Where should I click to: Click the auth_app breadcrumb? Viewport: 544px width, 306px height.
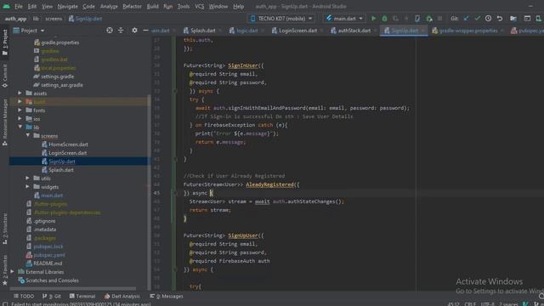(x=15, y=19)
